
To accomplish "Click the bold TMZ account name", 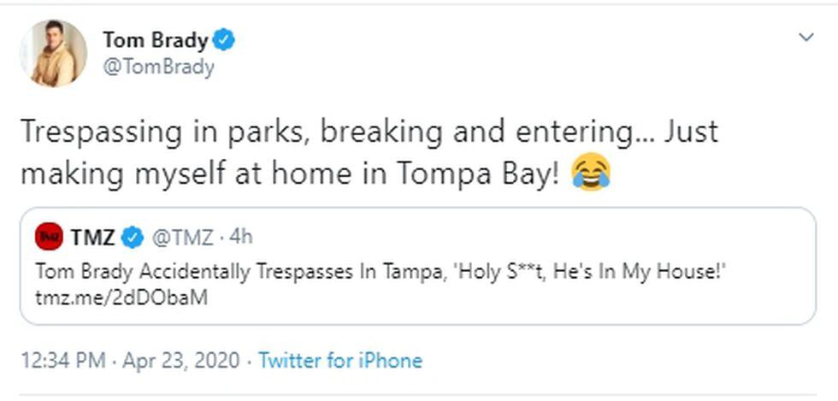I will click(92, 237).
